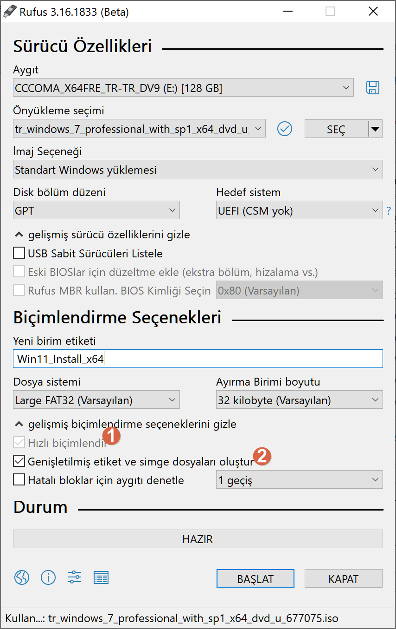Open the about information icon
The width and height of the screenshot is (396, 629).
(48, 577)
